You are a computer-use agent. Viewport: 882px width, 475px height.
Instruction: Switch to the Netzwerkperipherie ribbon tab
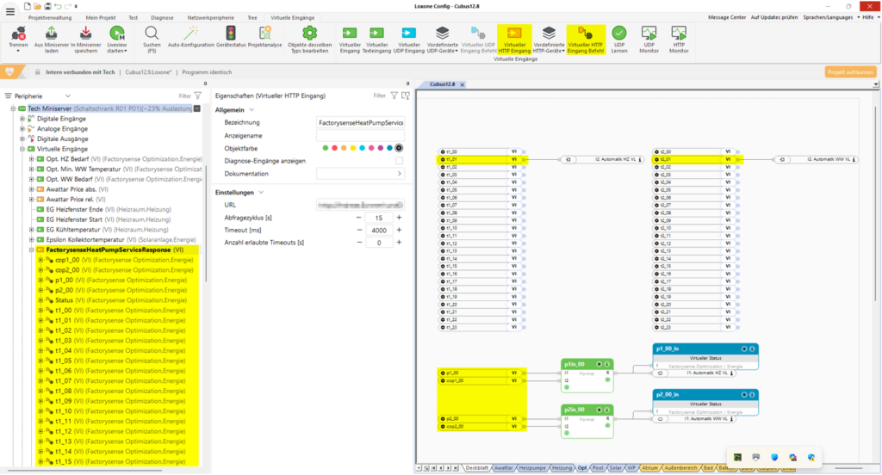point(211,16)
